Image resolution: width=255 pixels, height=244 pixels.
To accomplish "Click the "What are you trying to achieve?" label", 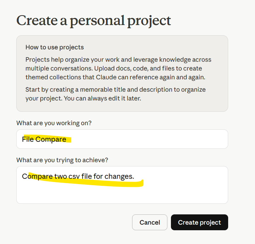I will (x=62, y=160).
